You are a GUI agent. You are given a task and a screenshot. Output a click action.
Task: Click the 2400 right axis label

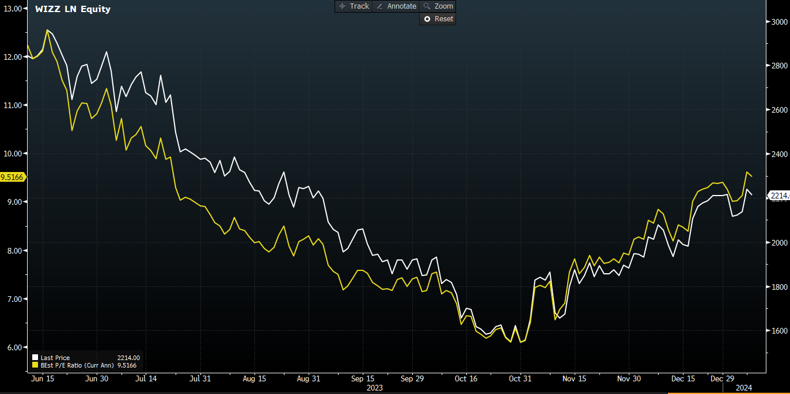(x=779, y=154)
